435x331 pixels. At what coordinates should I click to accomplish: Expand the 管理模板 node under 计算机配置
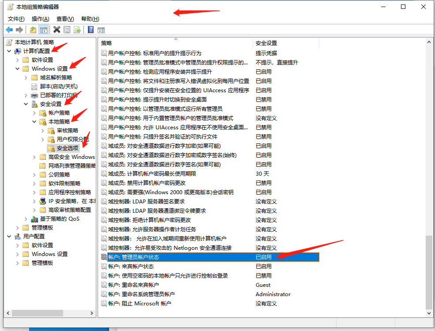pos(18,228)
